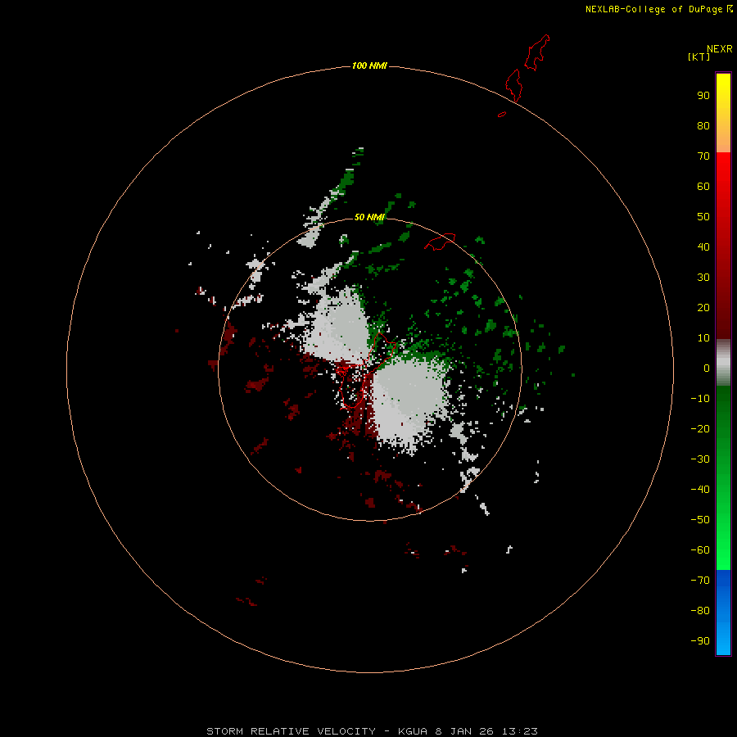Screen dimensions: 737x737
Task: Click the 20 value on velocity scale
Action: [703, 308]
